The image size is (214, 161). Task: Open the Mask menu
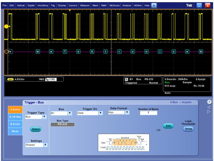95,5
